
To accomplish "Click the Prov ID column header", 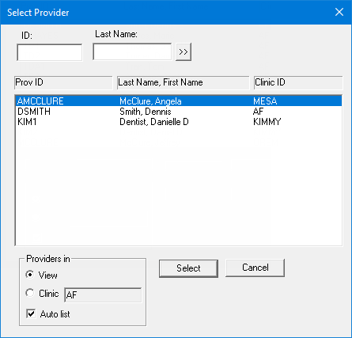I will [63, 82].
